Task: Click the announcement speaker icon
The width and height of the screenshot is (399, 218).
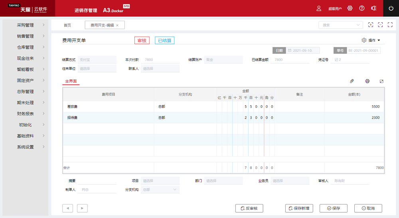Action: click(x=374, y=8)
